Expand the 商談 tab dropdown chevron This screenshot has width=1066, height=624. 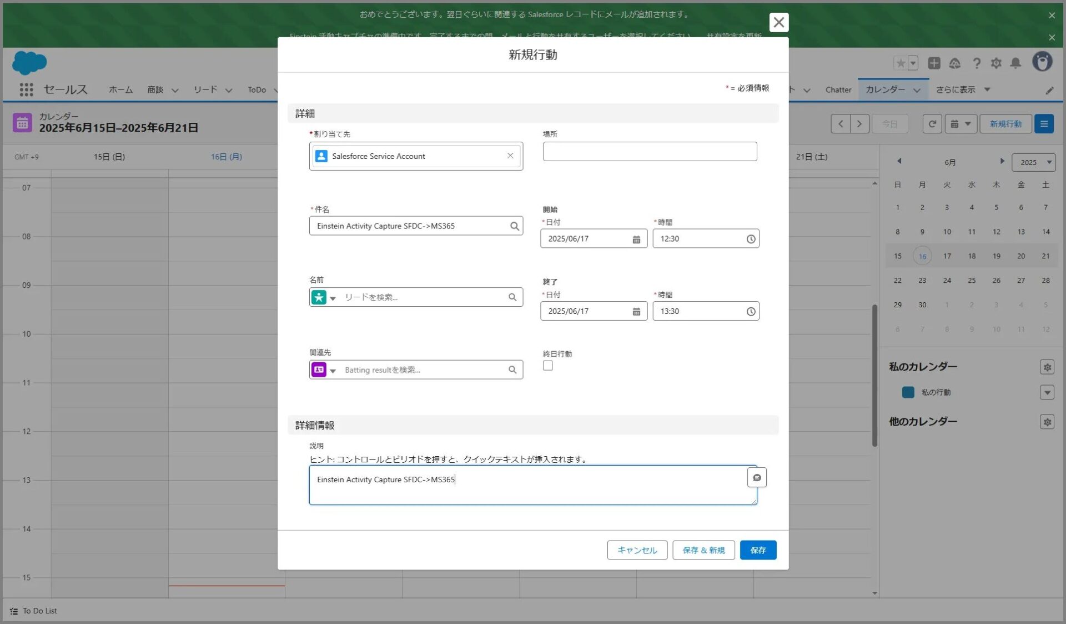(x=175, y=90)
